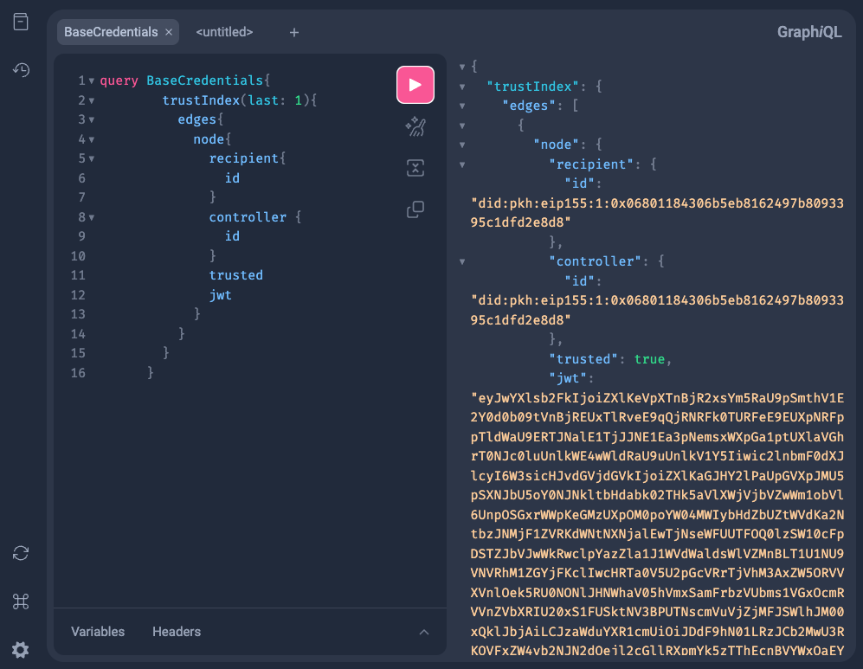Fold the recipient line 5 arrow
Screen dimensions: 863x669
pos(92,159)
